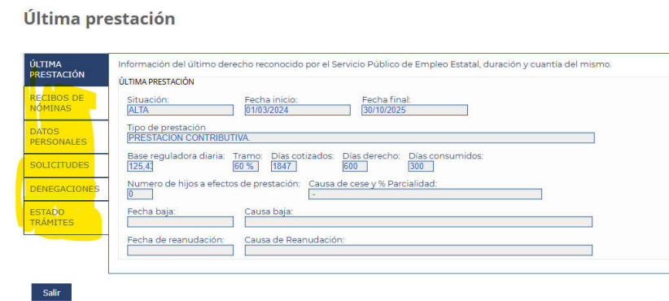The width and height of the screenshot is (669, 301).
Task: Click the Base reguladora diaria label
Action: point(176,156)
